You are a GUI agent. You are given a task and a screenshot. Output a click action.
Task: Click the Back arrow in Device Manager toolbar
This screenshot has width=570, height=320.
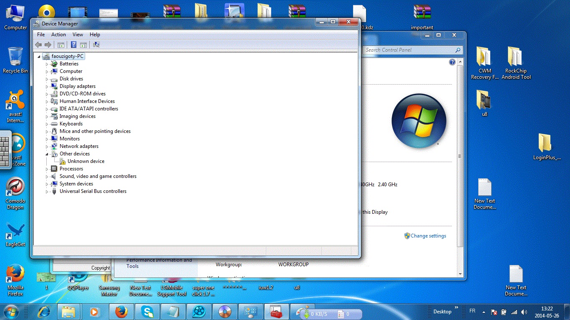click(x=38, y=45)
